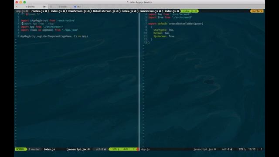
Task: Click the JS icon next to routes.js
Action: coord(46,11)
